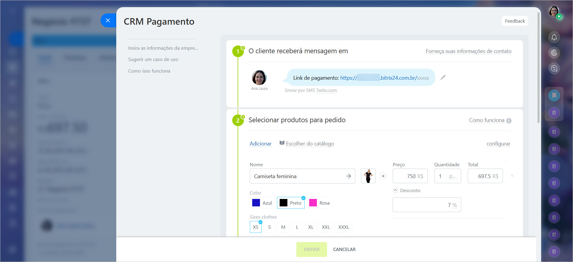573x262 pixels.
Task: Open the payment link URL
Action: pyautogui.click(x=385, y=78)
